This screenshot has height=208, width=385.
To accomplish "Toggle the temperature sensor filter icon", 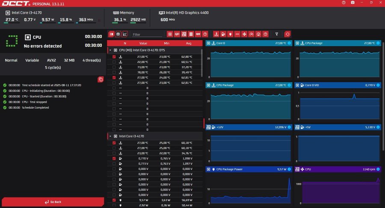I will (216, 34).
